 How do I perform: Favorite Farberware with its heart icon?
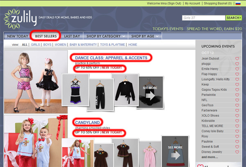237,110
